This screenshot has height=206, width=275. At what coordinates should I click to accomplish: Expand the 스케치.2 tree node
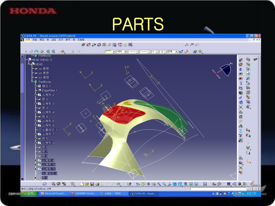[36, 95]
